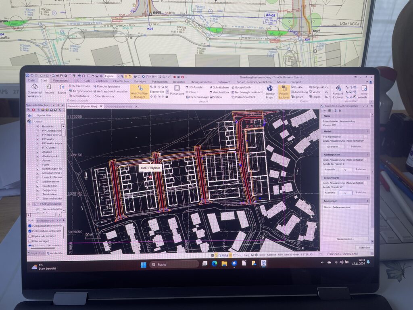This screenshot has width=413, height=310.
Task: Switch to 3D-Ansicht view tab
Action: [118, 107]
